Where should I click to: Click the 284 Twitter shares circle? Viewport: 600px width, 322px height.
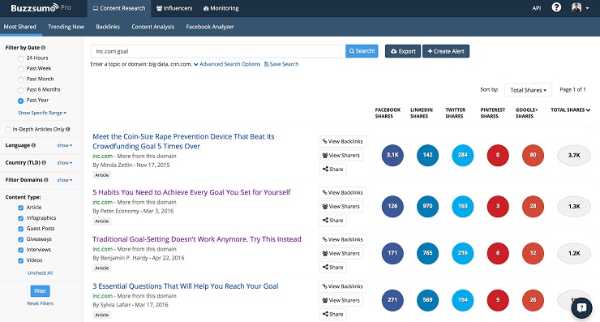tap(463, 155)
